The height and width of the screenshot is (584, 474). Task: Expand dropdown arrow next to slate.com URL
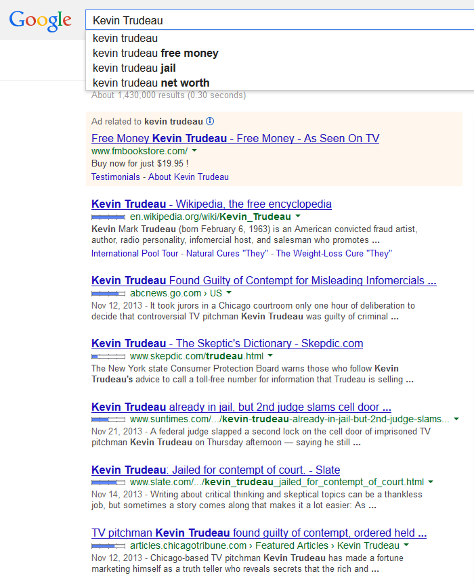click(431, 482)
